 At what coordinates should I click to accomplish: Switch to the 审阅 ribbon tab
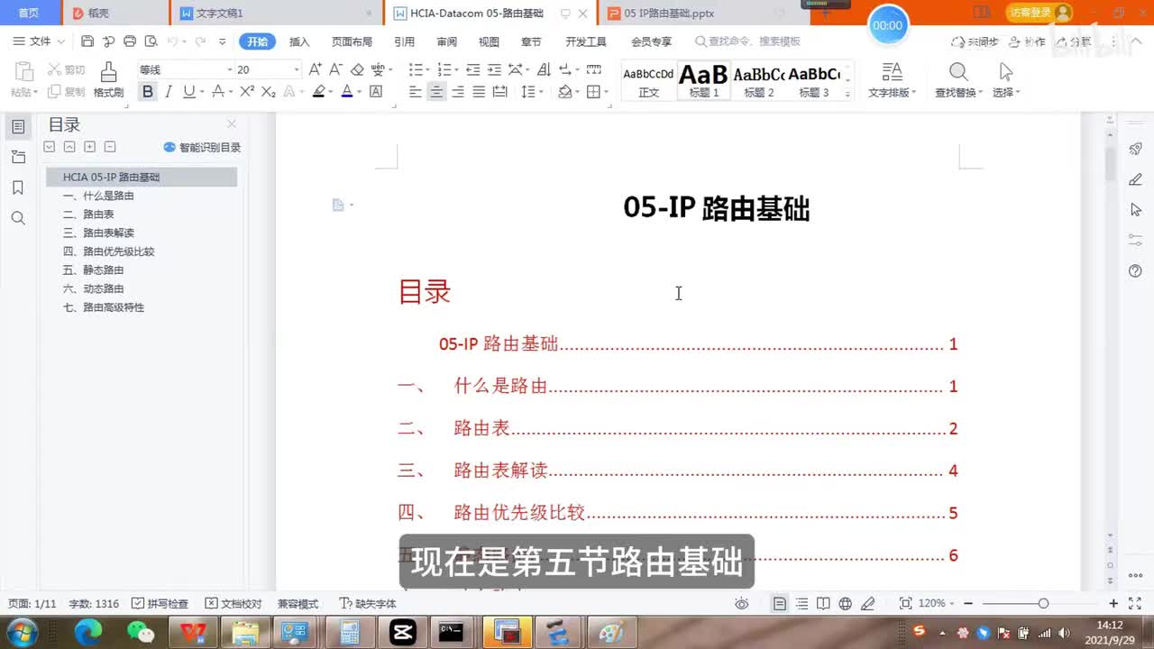(446, 41)
